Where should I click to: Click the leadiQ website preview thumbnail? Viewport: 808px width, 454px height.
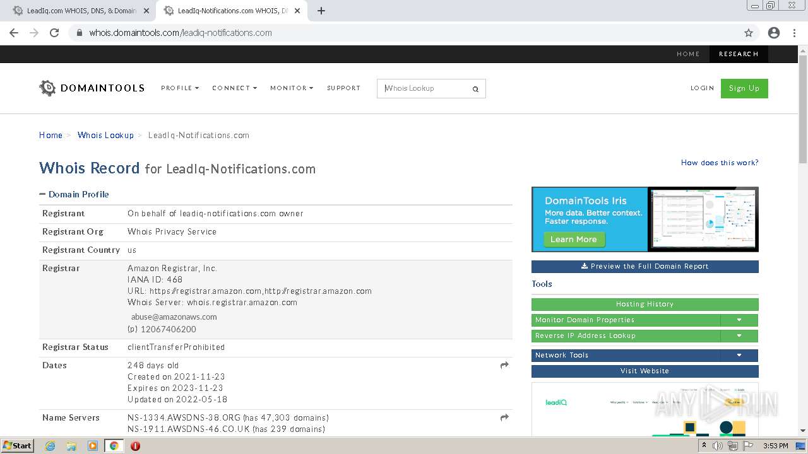pyautogui.click(x=645, y=409)
